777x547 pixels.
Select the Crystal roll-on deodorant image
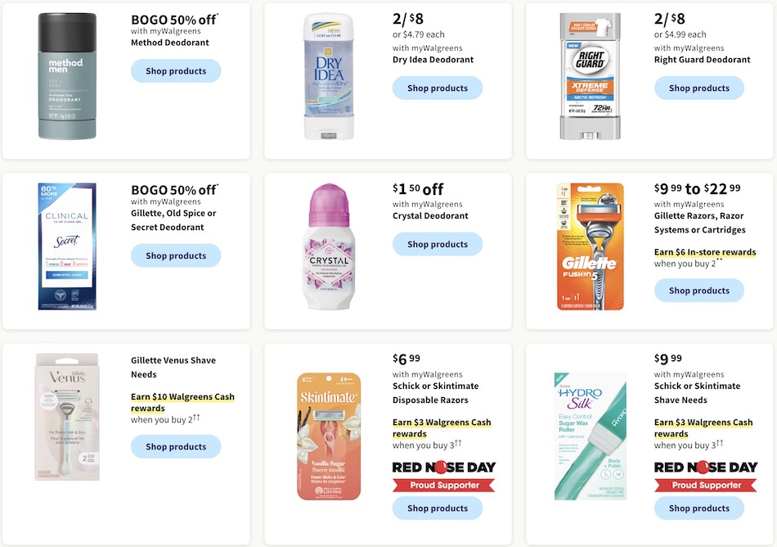coord(329,246)
